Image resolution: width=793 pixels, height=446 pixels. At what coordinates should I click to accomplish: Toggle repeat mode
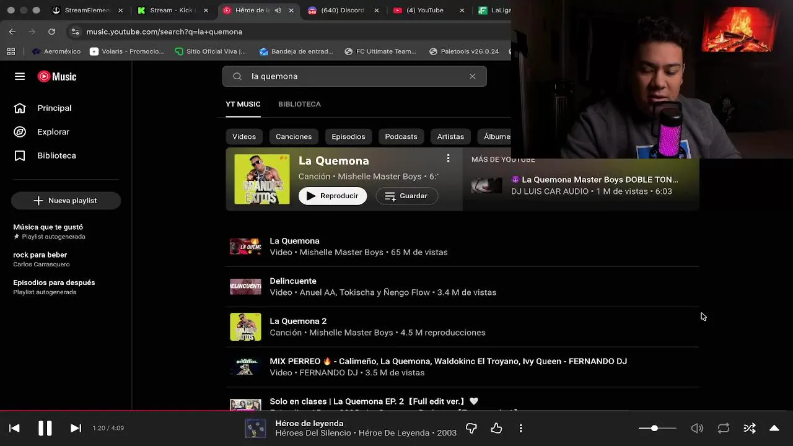coord(724,428)
